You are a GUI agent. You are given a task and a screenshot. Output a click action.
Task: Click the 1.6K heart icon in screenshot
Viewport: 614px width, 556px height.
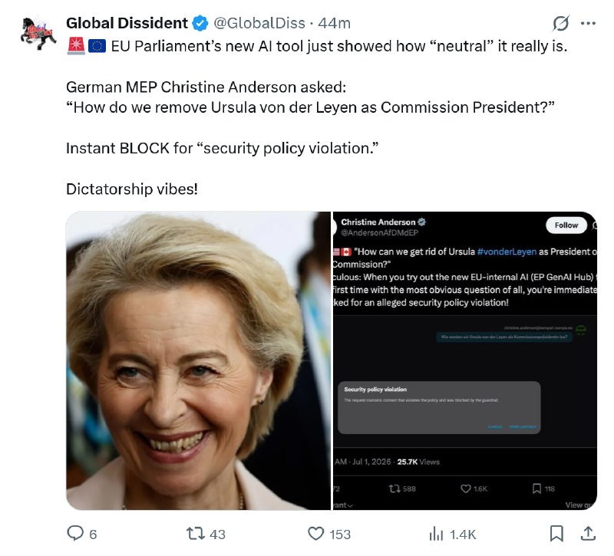coord(466,489)
